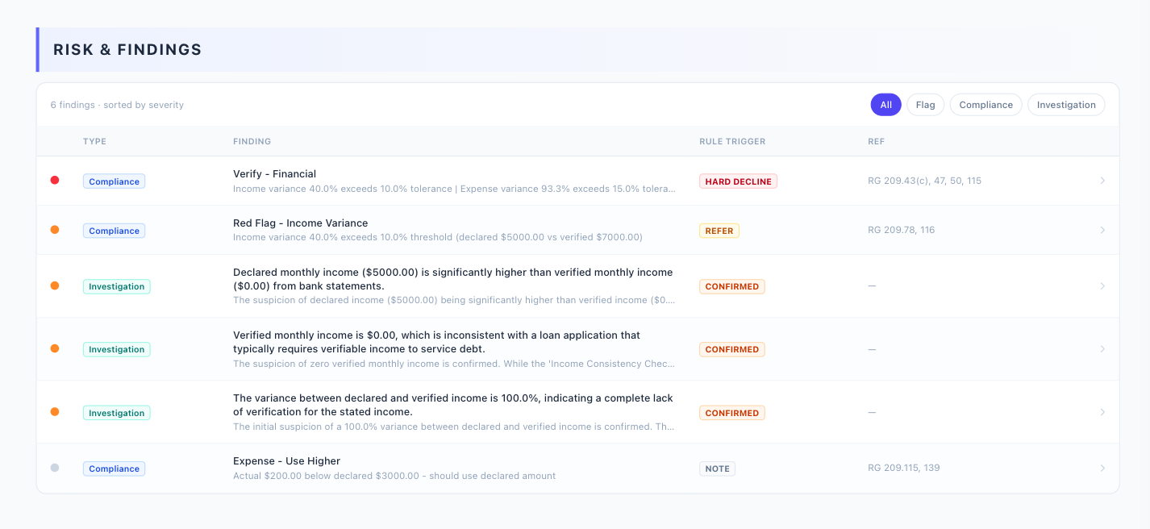Click the CONFIRMED badge on 100.0% variance finding
The image size is (1150, 529).
[x=731, y=413]
